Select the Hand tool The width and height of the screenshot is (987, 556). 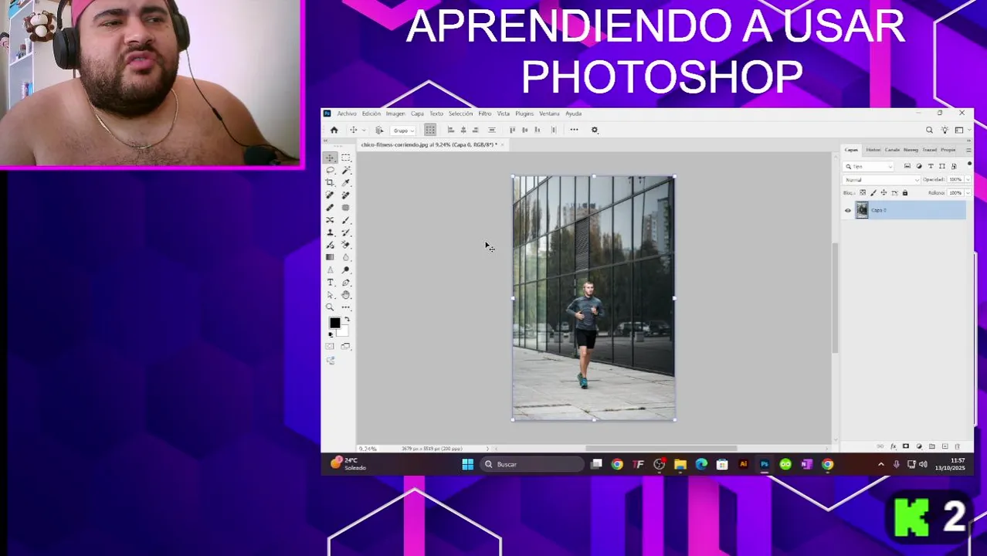(x=346, y=294)
